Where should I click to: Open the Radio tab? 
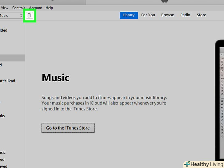185,15
